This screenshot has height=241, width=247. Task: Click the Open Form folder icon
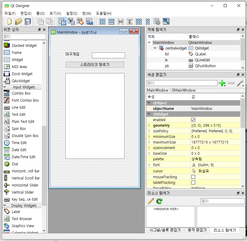pos(19,22)
